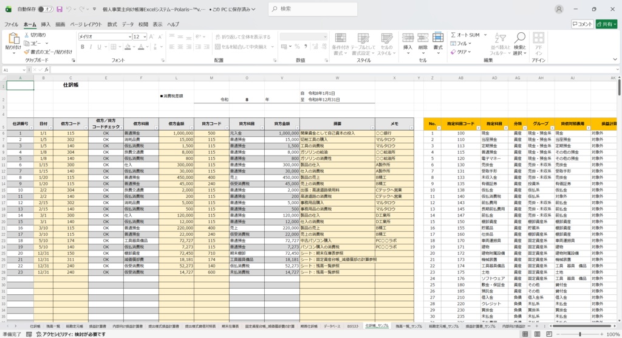This screenshot has height=338, width=622.
Task: Decrease font size with the smaller A icon
Action: [160, 36]
